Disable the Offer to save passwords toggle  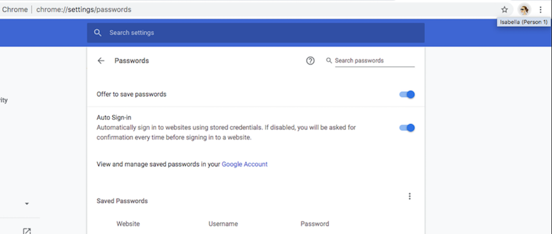[x=407, y=95]
